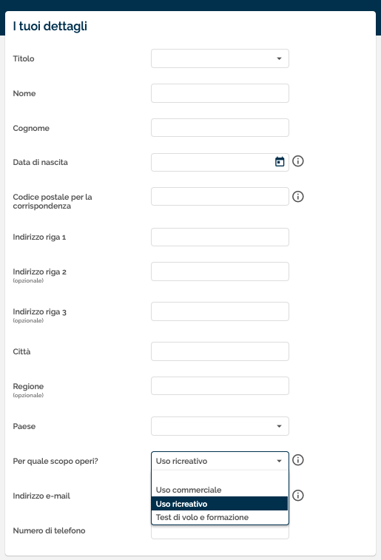This screenshot has height=560, width=381.
Task: View info about Per quale scopo operi
Action: pos(298,460)
